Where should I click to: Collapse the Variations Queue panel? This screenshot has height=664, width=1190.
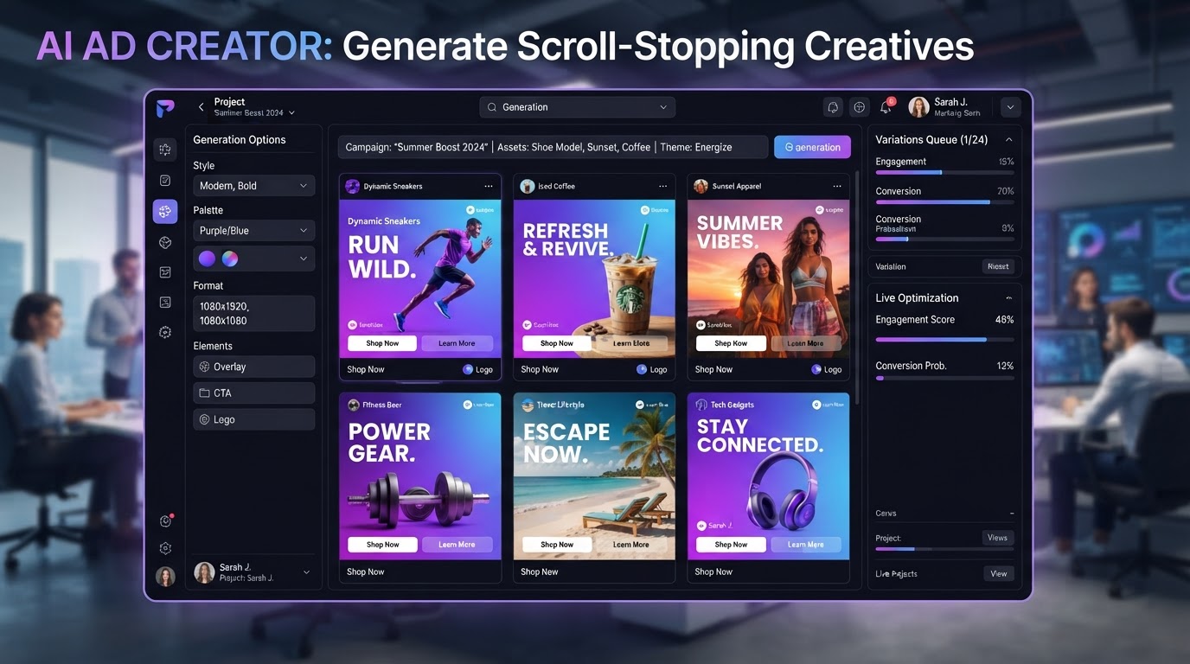coord(1008,139)
